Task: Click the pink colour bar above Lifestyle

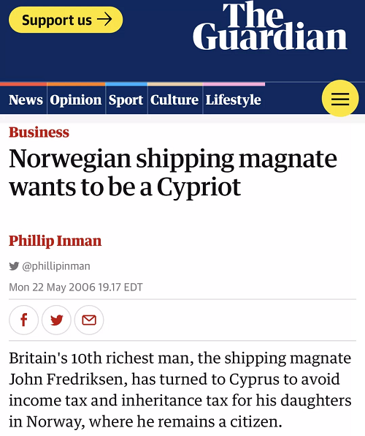Action: click(x=234, y=84)
